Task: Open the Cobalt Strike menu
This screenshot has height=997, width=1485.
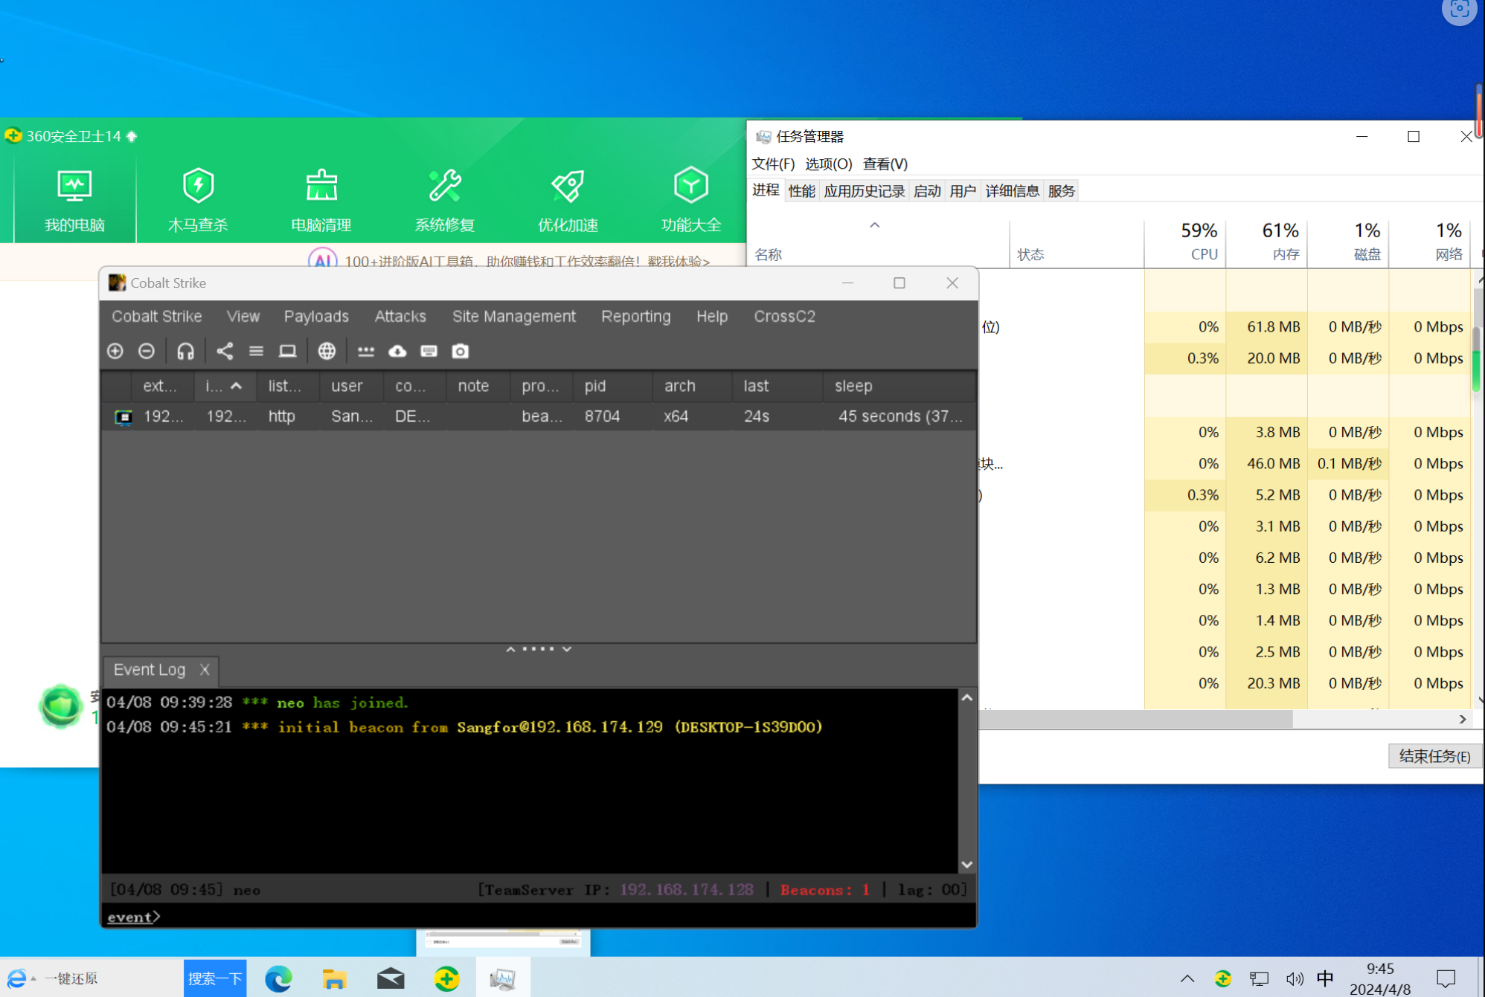Action: [157, 317]
